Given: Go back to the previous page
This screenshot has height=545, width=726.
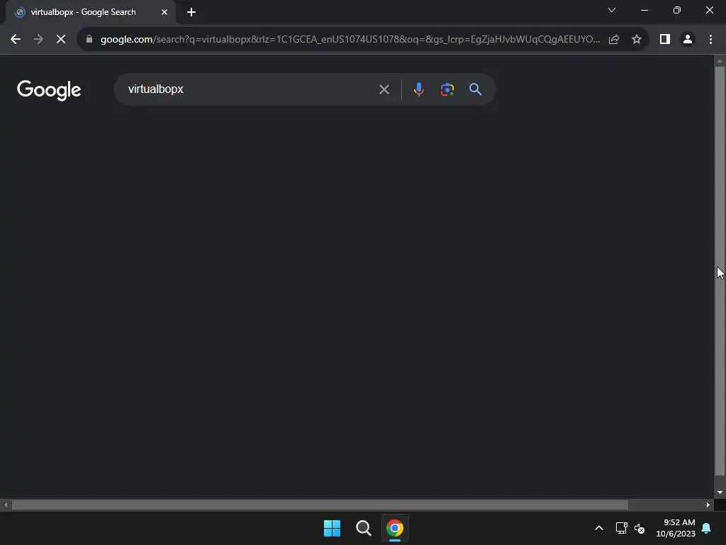Looking at the screenshot, I should [x=16, y=40].
